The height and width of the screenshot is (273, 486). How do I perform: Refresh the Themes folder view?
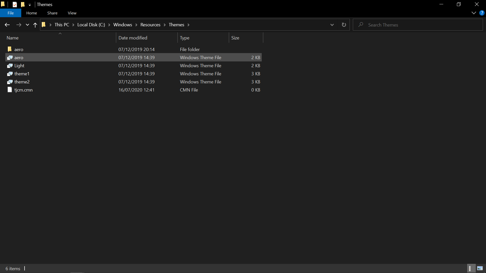click(344, 25)
